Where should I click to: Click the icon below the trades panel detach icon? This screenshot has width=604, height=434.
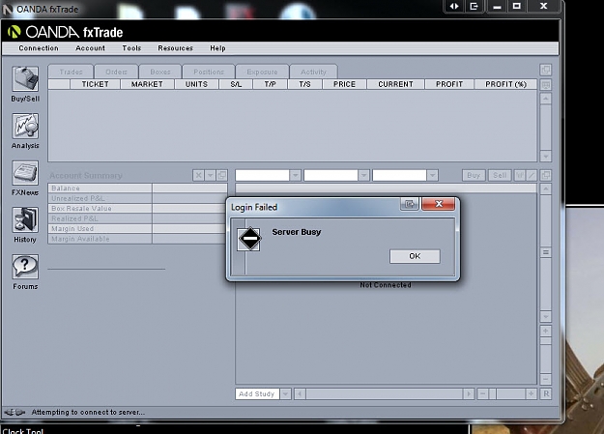coord(546,85)
